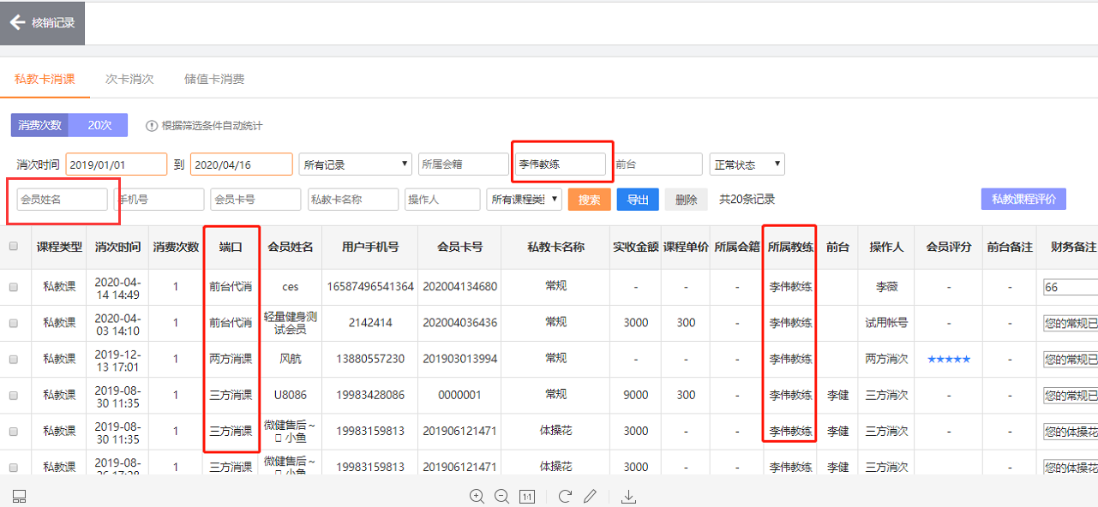Rate 风航's row using the five stars
This screenshot has width=1098, height=507.
(x=949, y=360)
